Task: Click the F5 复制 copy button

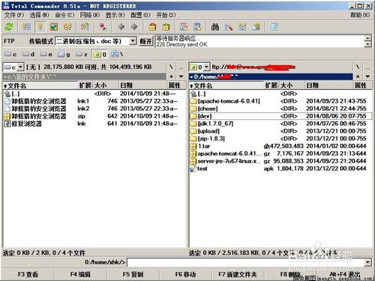Action: 133,274
